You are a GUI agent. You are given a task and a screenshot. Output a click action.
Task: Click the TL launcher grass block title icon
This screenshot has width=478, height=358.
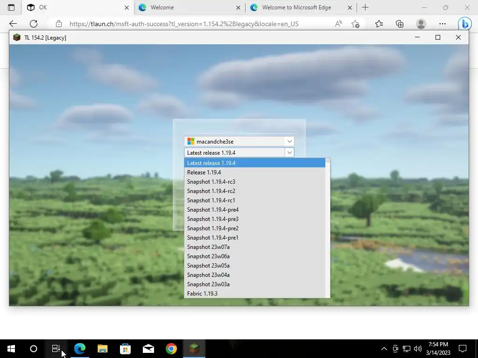click(17, 37)
